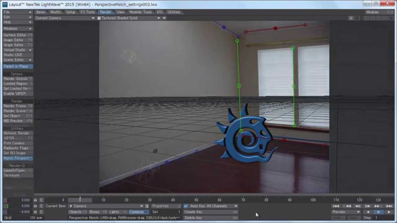The height and width of the screenshot is (223, 397).
Task: Switch to Lights edit mode
Action: 118,212
